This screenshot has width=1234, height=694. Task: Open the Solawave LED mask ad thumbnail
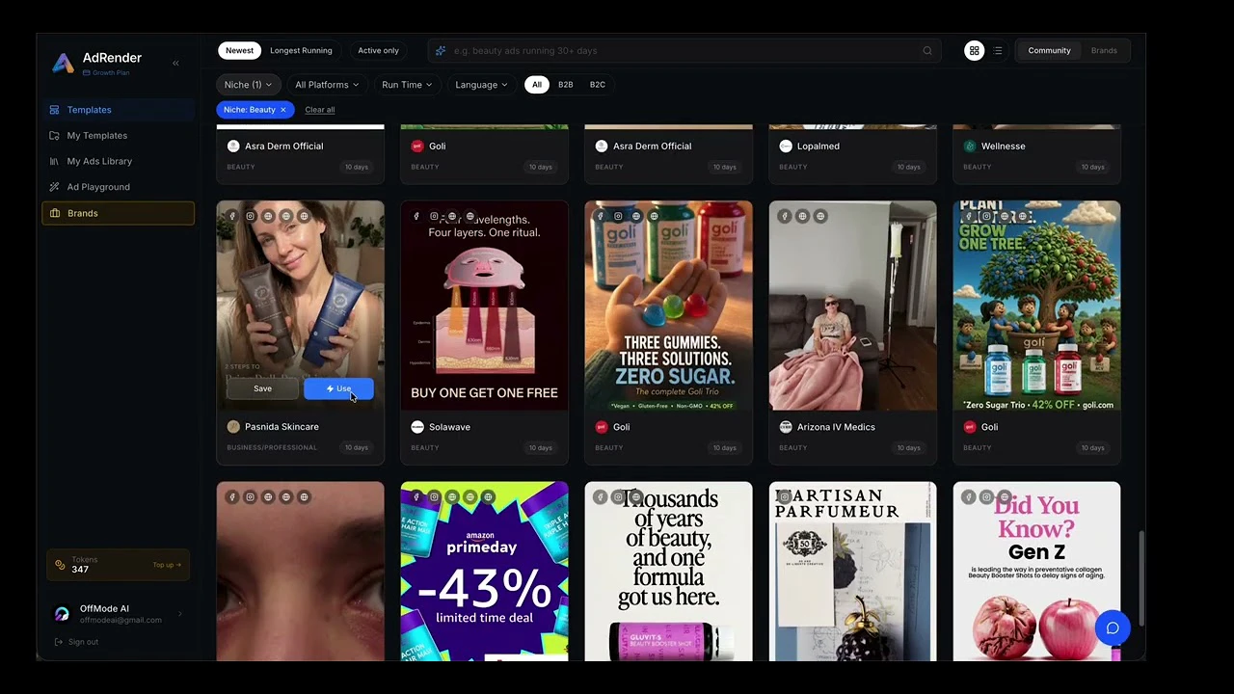pos(484,306)
